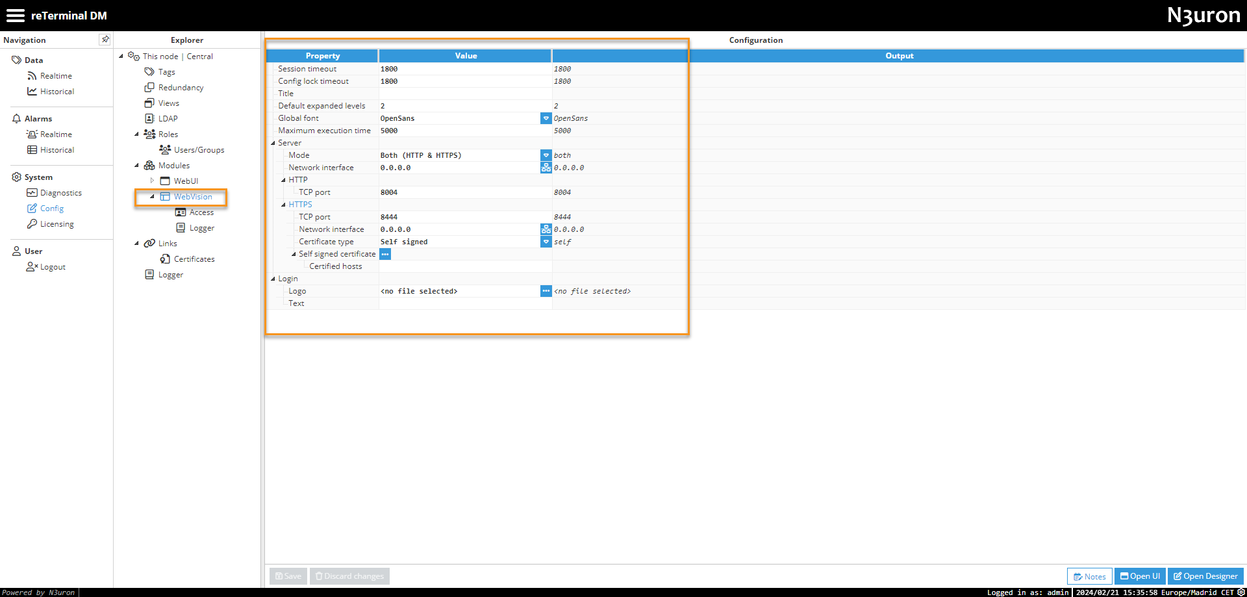Edit Maximum execution time value
Viewport: 1247px width, 597px height.
465,131
